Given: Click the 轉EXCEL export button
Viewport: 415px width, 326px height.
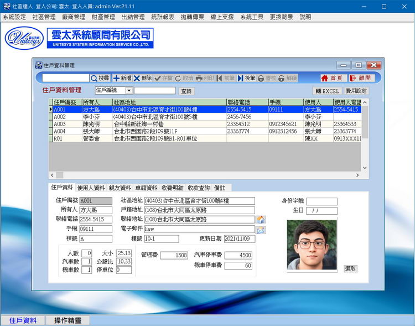Looking at the screenshot, I should [x=327, y=91].
